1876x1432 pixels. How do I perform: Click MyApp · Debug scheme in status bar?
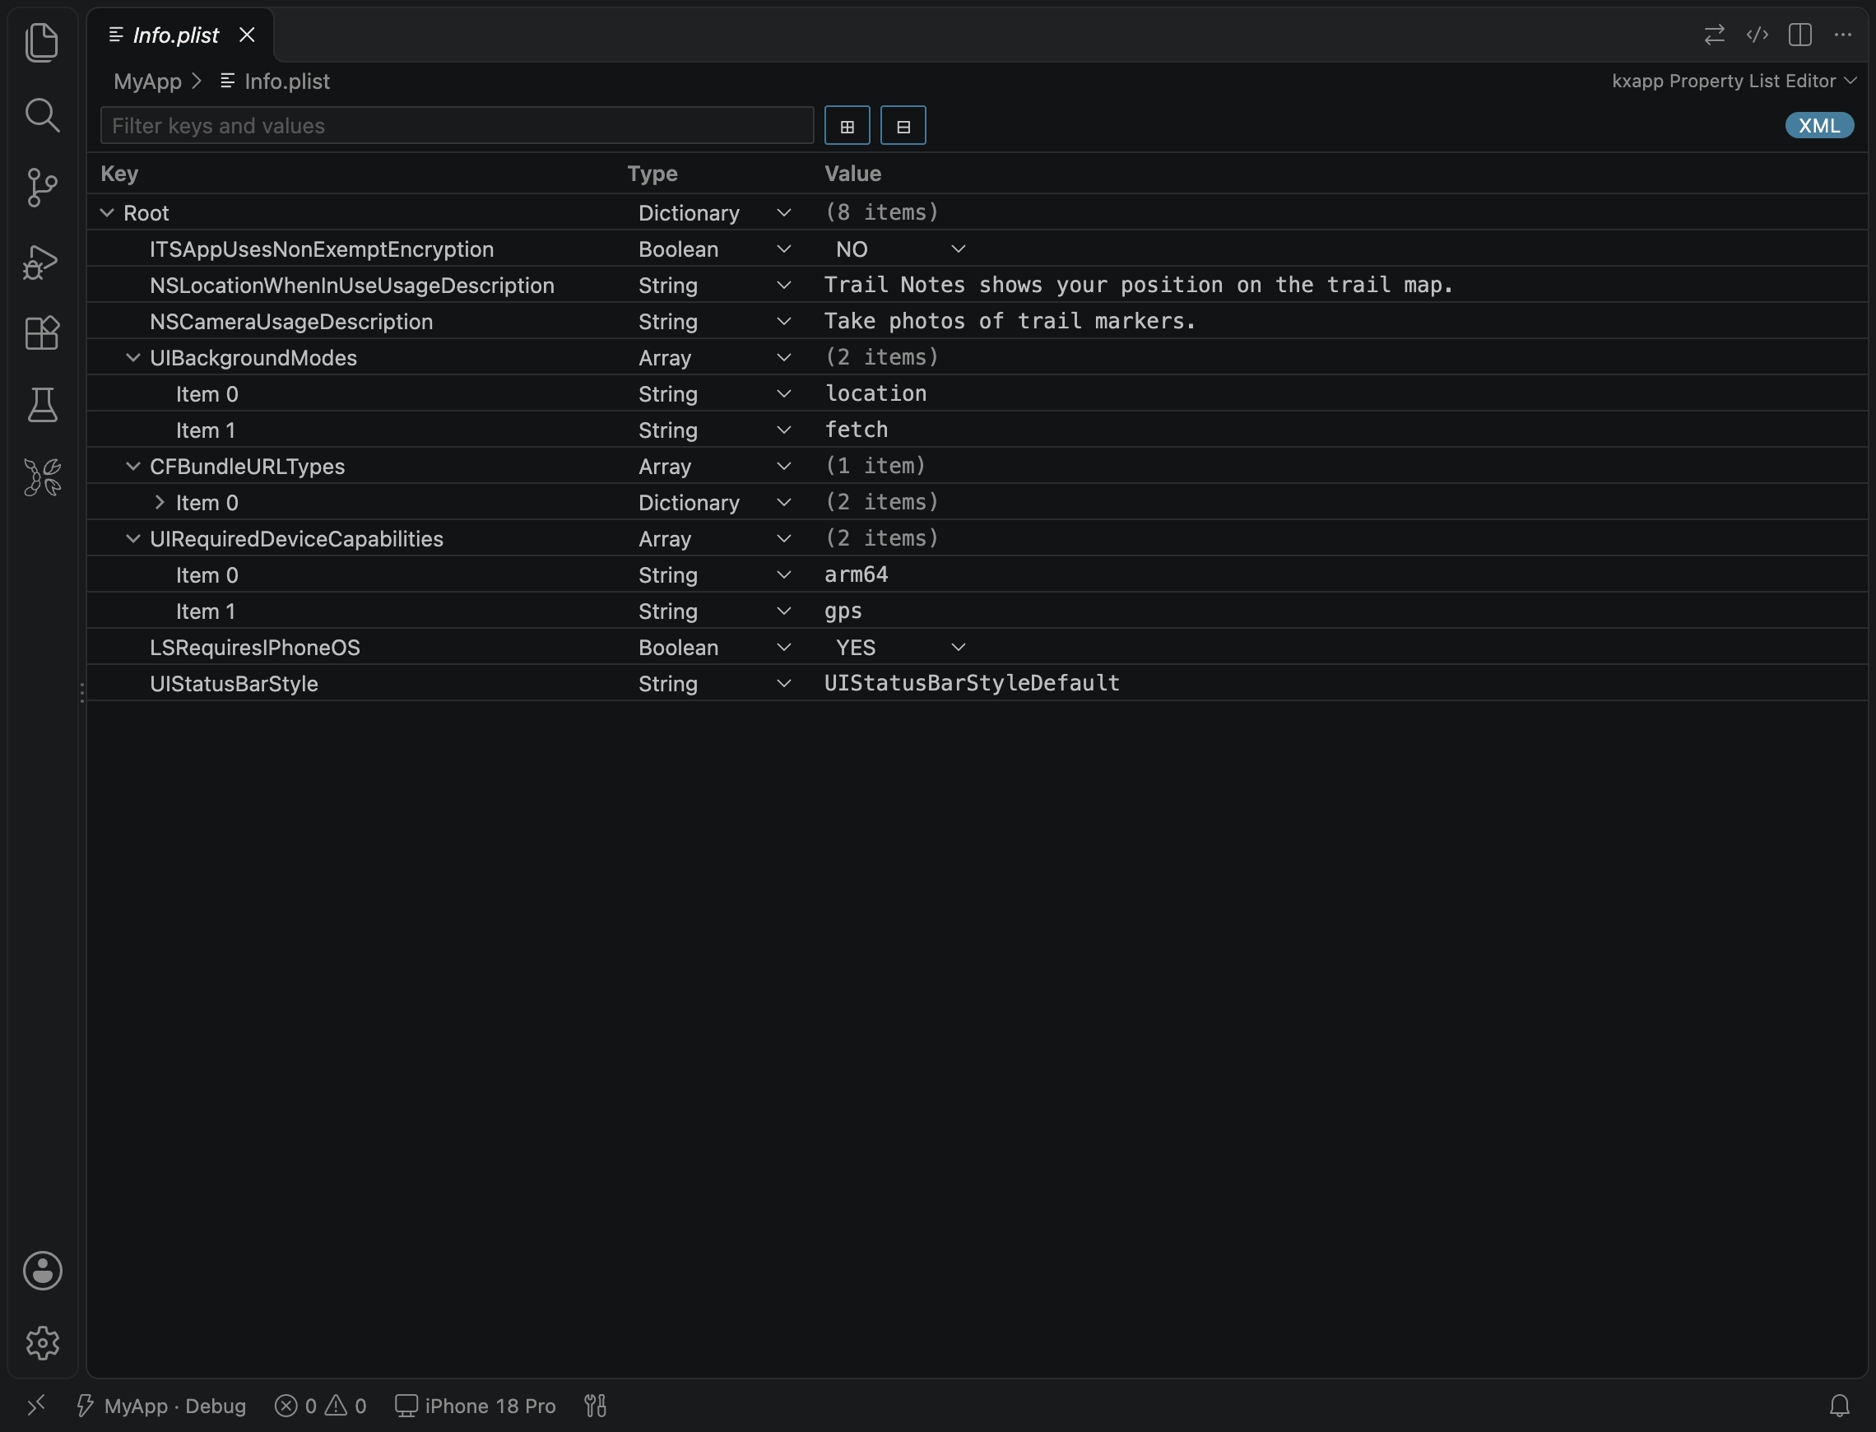pos(161,1406)
